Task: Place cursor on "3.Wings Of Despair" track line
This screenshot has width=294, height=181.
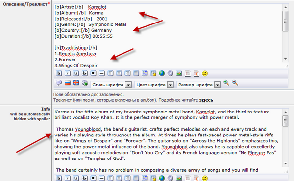Action: click(76, 66)
